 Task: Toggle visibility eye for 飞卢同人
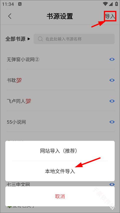point(112,101)
